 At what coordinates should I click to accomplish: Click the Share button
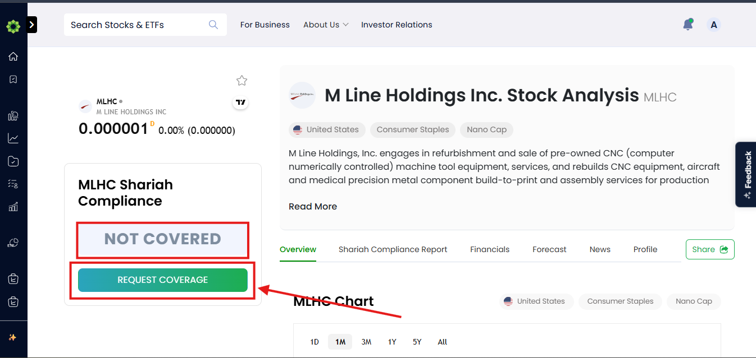(x=710, y=249)
